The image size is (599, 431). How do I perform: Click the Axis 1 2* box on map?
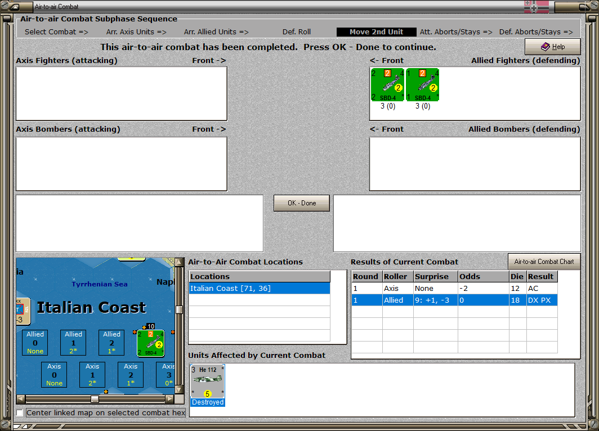[x=92, y=375]
